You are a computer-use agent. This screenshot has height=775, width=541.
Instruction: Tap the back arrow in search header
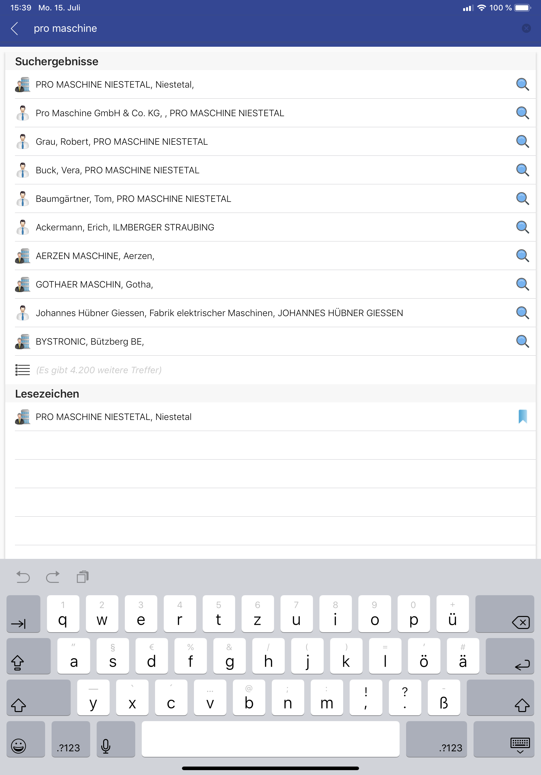tap(15, 29)
